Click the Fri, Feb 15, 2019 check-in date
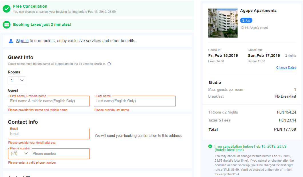 tap(223, 55)
